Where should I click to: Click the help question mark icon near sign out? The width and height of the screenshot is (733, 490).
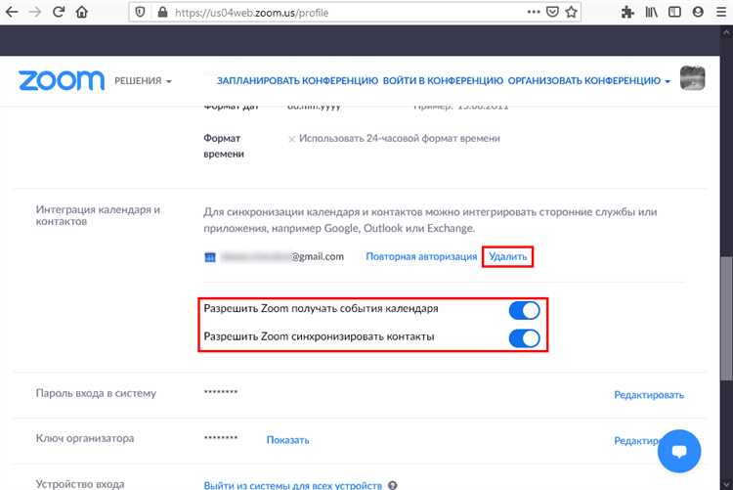coord(393,485)
